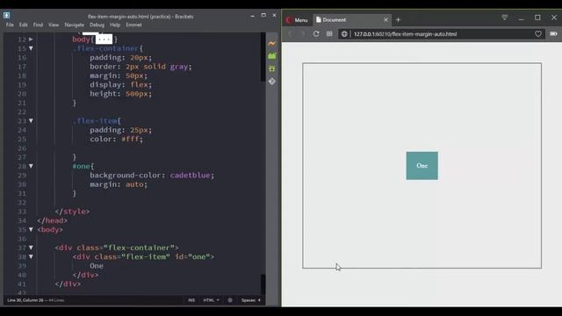Viewport: 562px width, 316px height.
Task: Expand the collapsed body rule on line 12
Action: tap(31, 39)
